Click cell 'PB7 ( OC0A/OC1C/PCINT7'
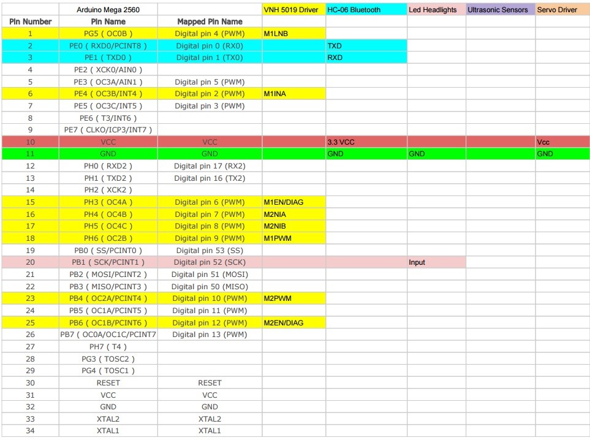 click(108, 335)
